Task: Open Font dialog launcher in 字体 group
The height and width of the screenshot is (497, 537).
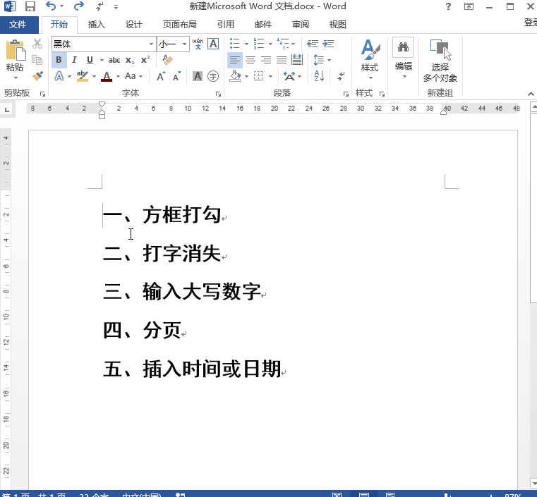Action: point(218,94)
